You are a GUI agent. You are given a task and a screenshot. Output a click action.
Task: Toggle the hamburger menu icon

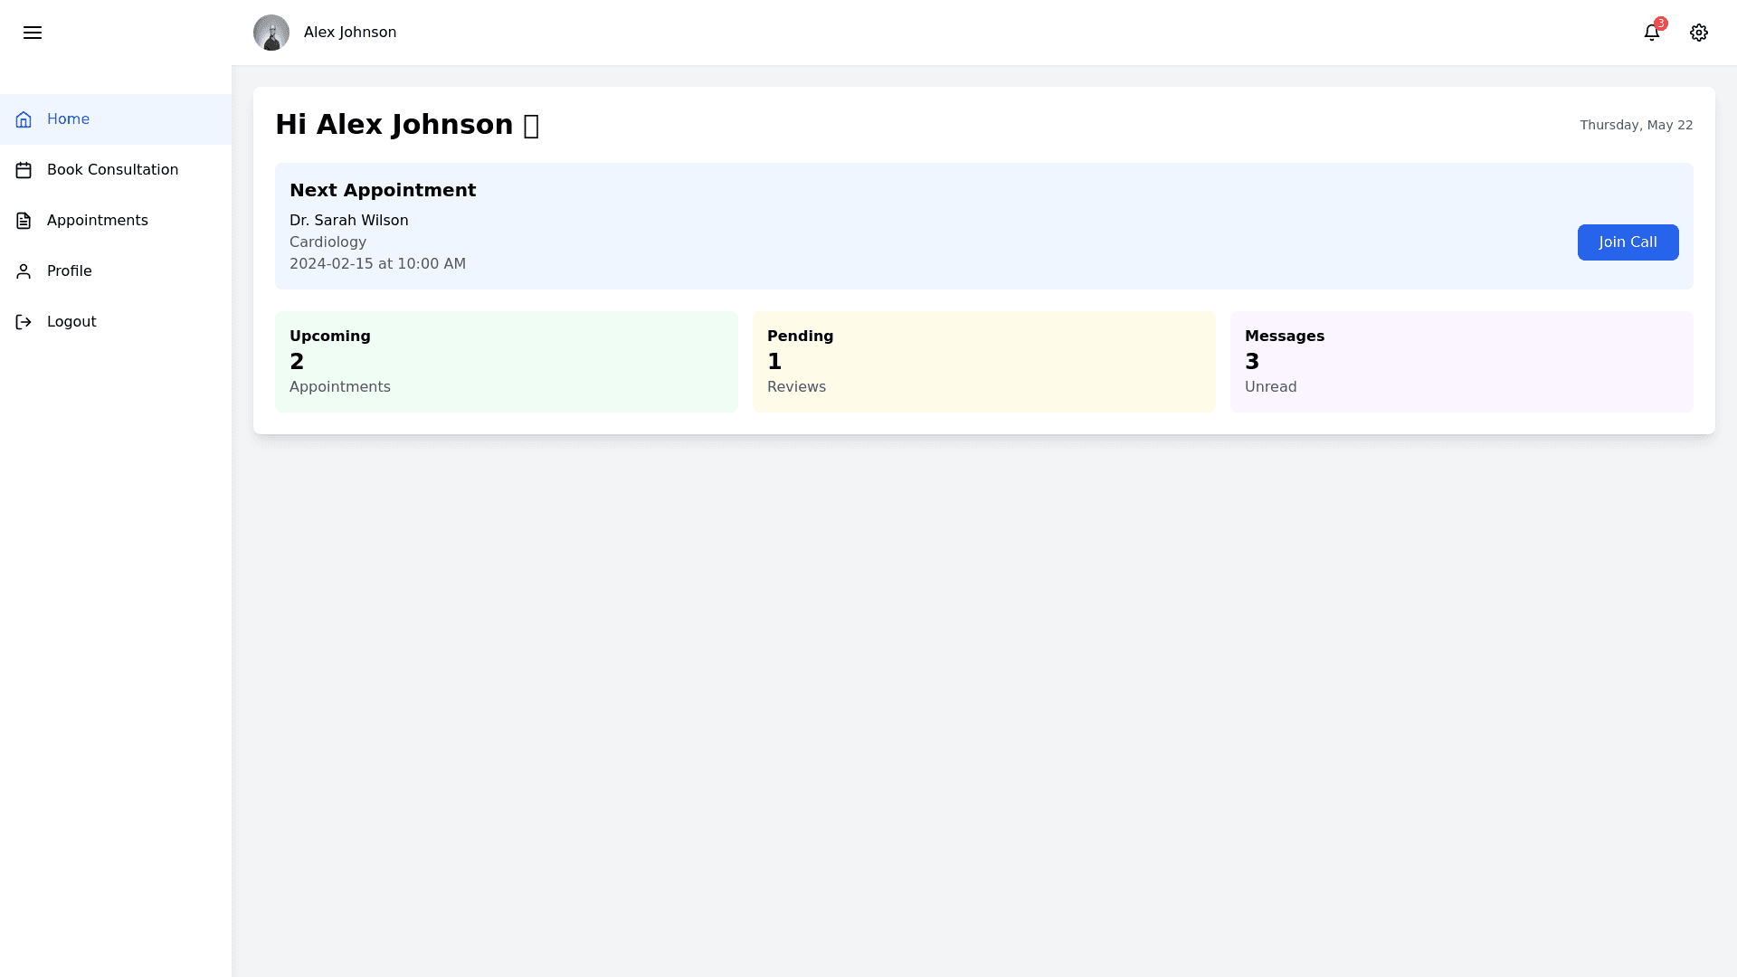33,33
